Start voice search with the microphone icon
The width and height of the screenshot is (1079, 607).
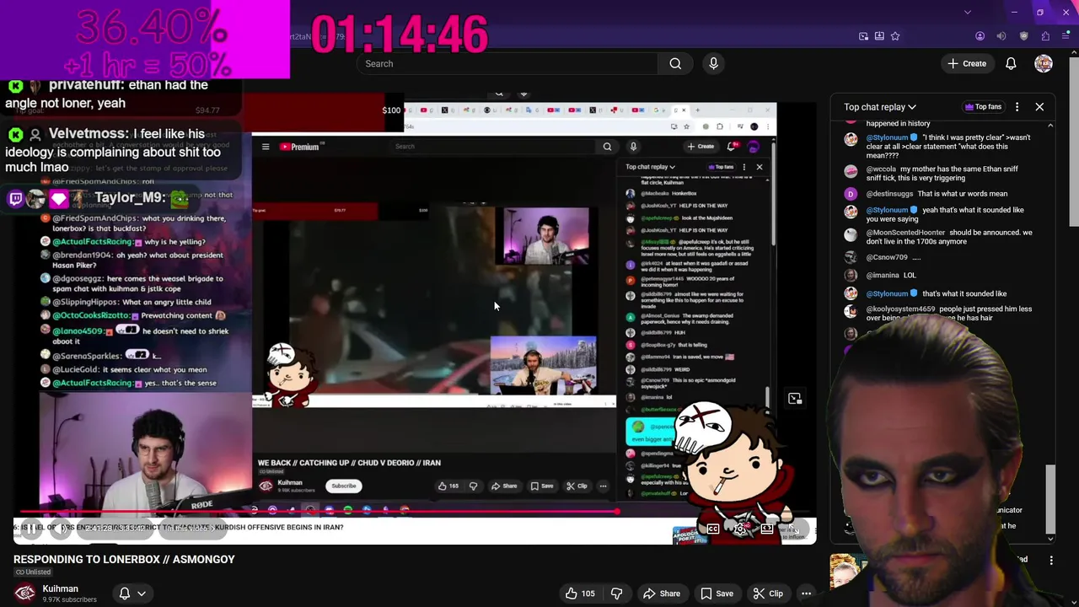pos(713,63)
